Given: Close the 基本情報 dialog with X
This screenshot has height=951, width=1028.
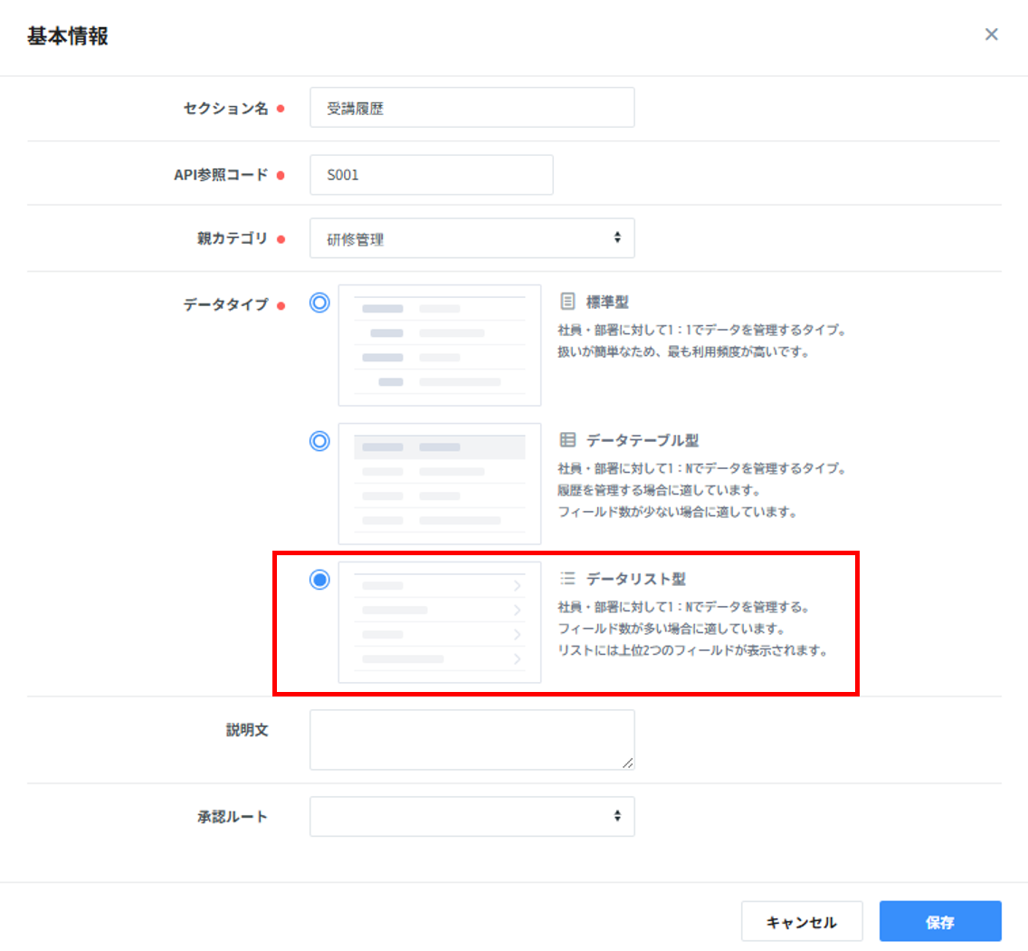Looking at the screenshot, I should click(991, 34).
